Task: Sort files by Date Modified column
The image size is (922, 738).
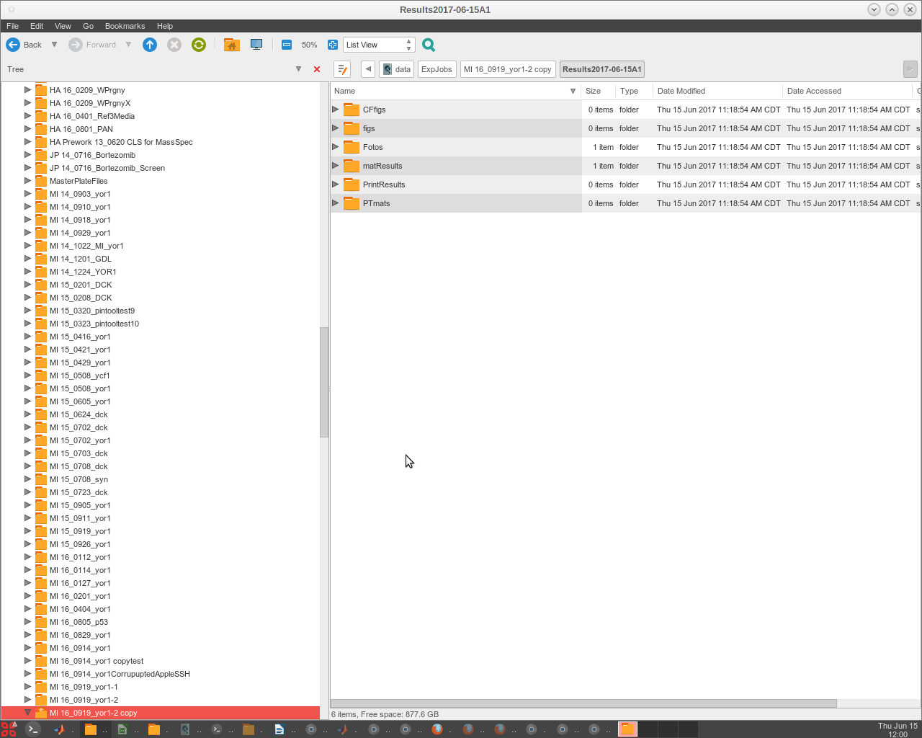Action: click(x=681, y=91)
